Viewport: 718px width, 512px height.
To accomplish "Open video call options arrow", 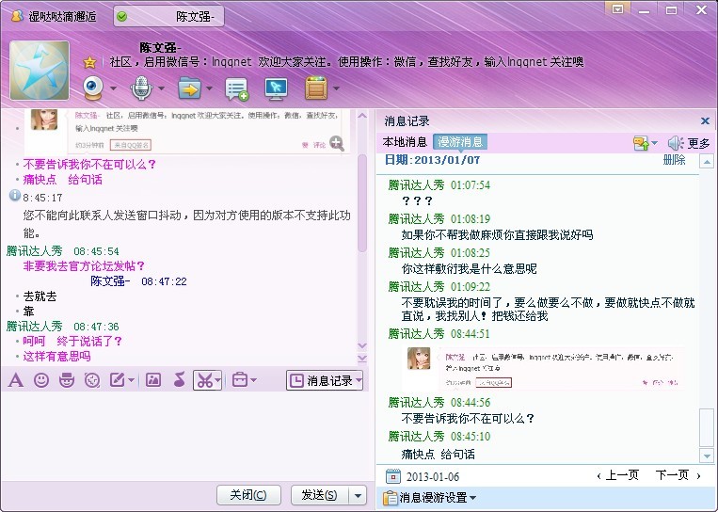I will pos(113,88).
